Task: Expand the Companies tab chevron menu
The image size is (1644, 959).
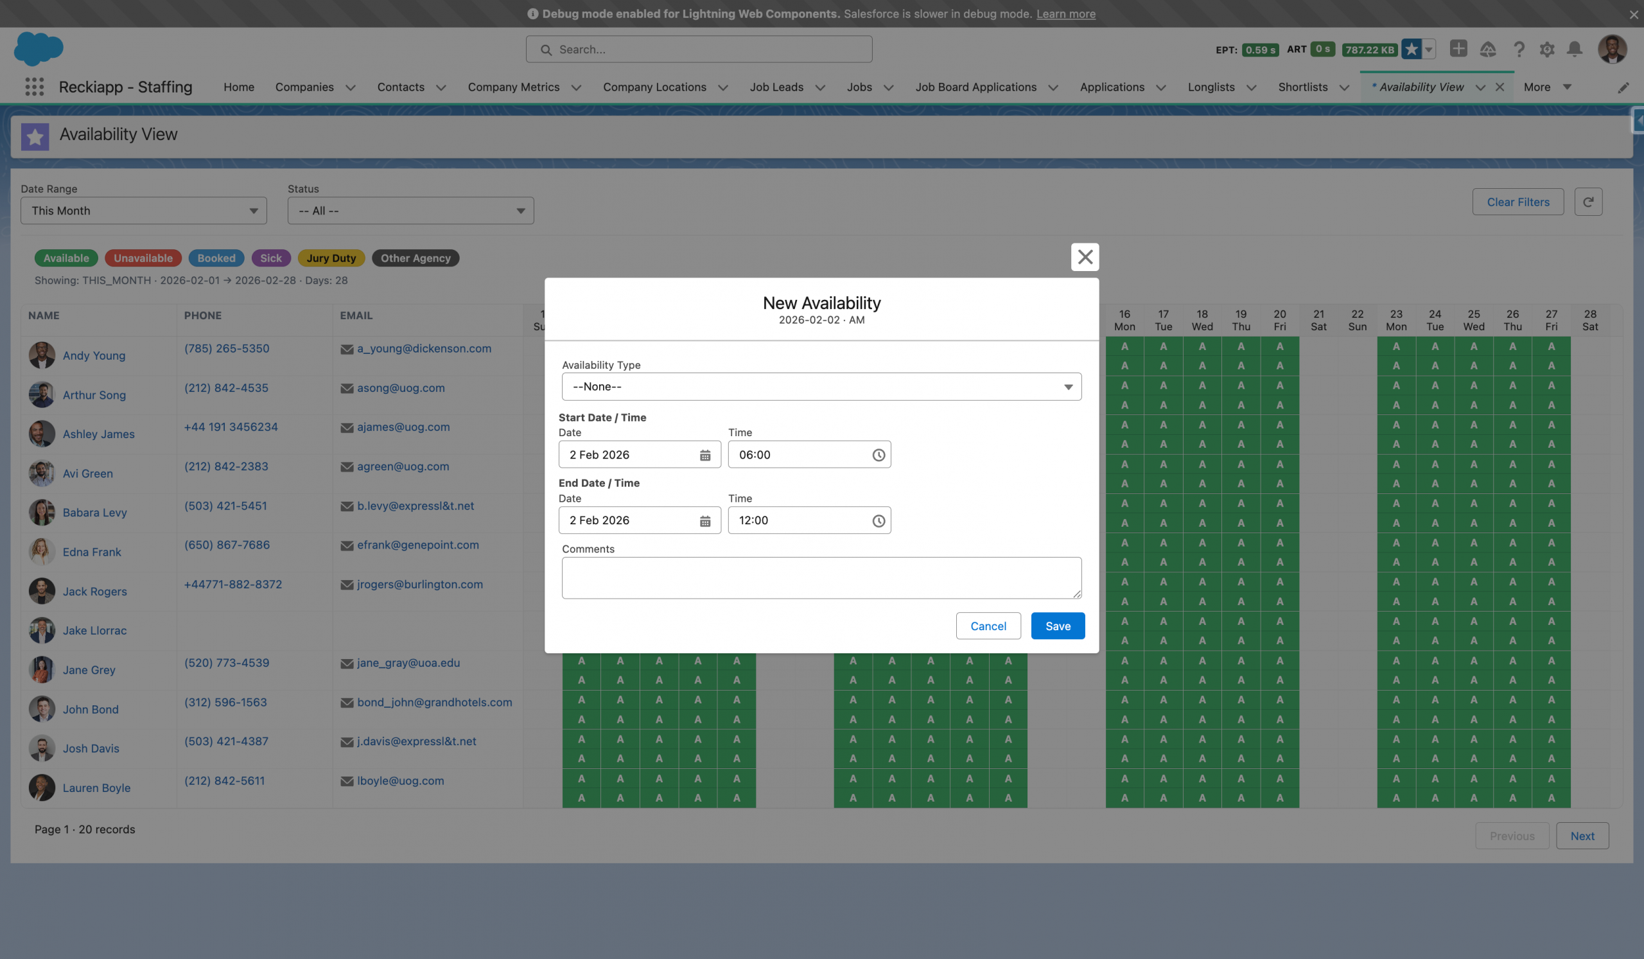Action: point(351,87)
